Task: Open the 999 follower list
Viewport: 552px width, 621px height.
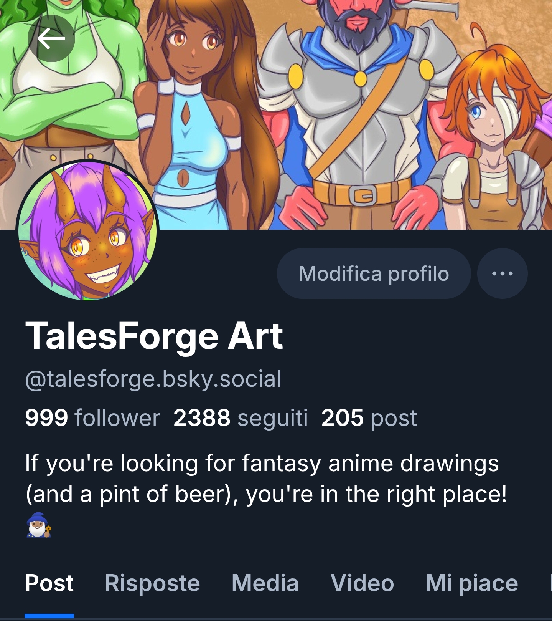Action: pyautogui.click(x=92, y=417)
